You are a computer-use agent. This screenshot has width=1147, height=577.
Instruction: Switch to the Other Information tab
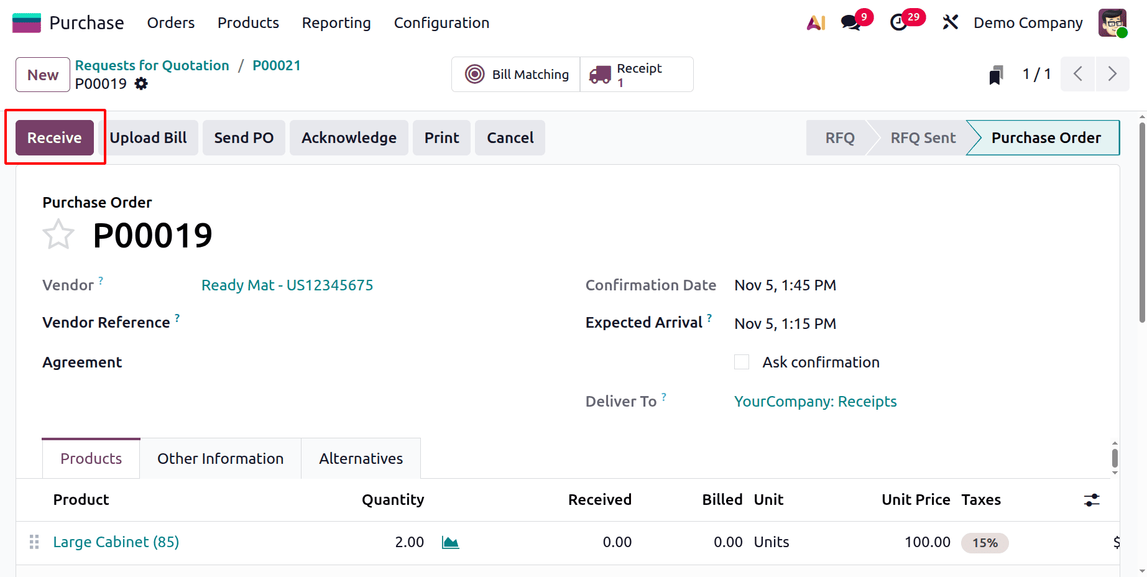click(220, 458)
